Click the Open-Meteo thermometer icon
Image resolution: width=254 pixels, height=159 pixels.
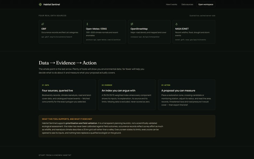pos(87,24)
